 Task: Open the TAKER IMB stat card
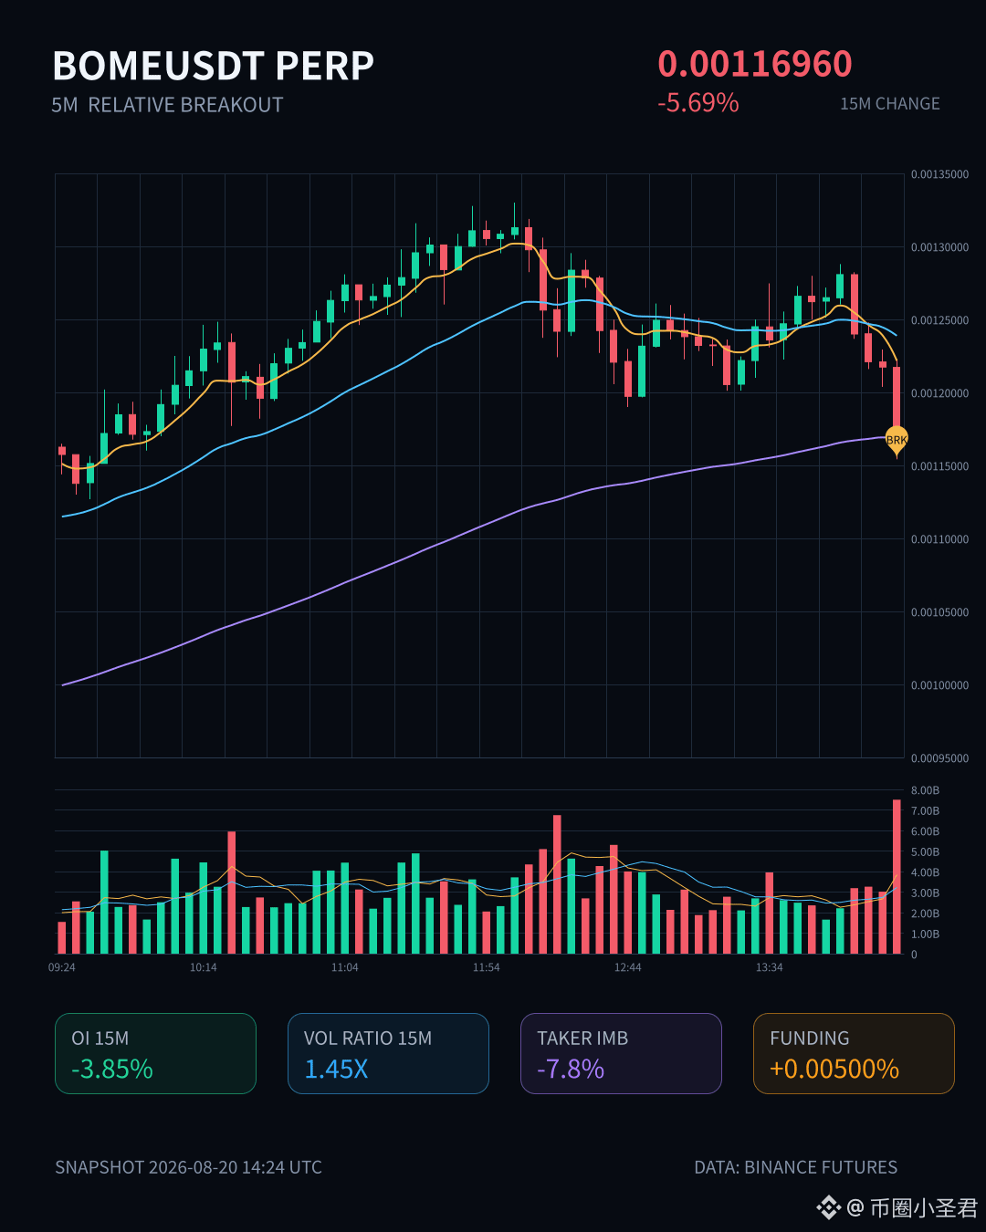pyautogui.click(x=621, y=1053)
